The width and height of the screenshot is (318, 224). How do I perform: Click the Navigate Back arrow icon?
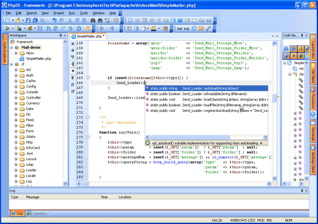(102, 28)
